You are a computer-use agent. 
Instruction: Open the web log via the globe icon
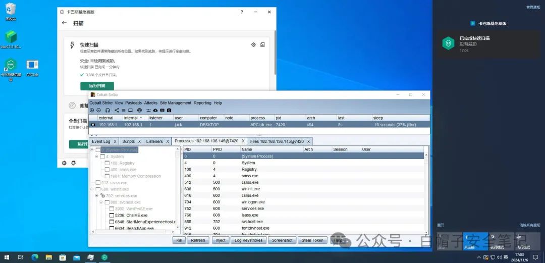139,110
